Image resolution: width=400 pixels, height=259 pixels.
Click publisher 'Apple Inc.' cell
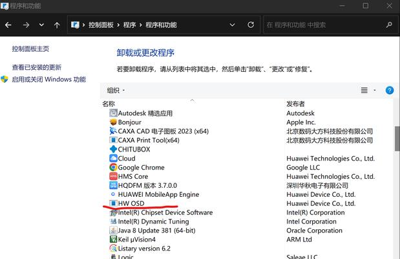click(301, 122)
